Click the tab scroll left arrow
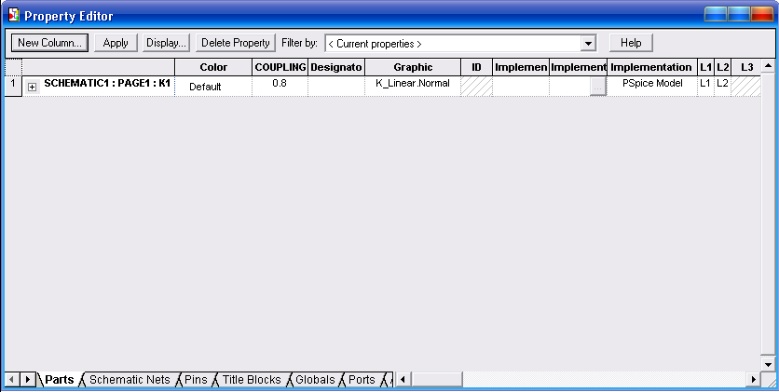 pos(11,380)
